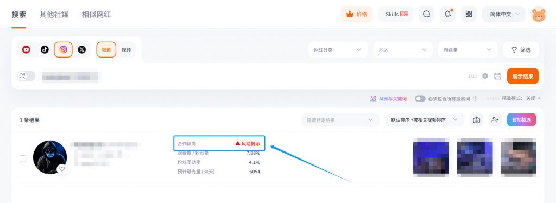556x203 pixels.
Task: Select the X (Twitter) platform icon
Action: (81, 49)
